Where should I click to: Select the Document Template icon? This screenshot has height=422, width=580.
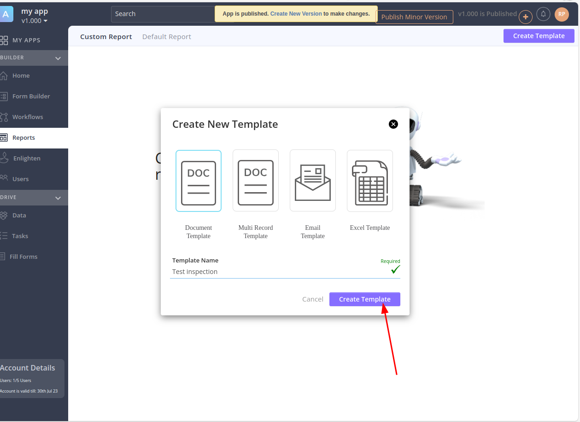(x=199, y=181)
